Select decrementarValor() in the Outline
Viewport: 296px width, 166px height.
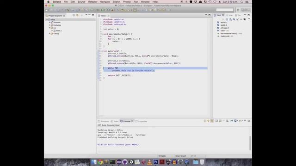[x=228, y=34]
